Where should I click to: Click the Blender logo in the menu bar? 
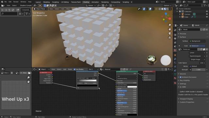pyautogui.click(x=2, y=2)
